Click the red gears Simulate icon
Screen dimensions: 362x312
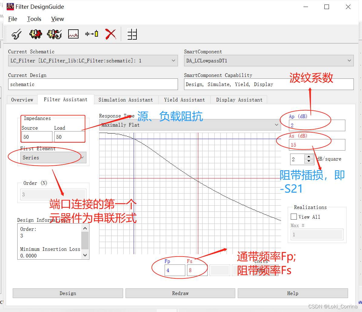point(35,34)
